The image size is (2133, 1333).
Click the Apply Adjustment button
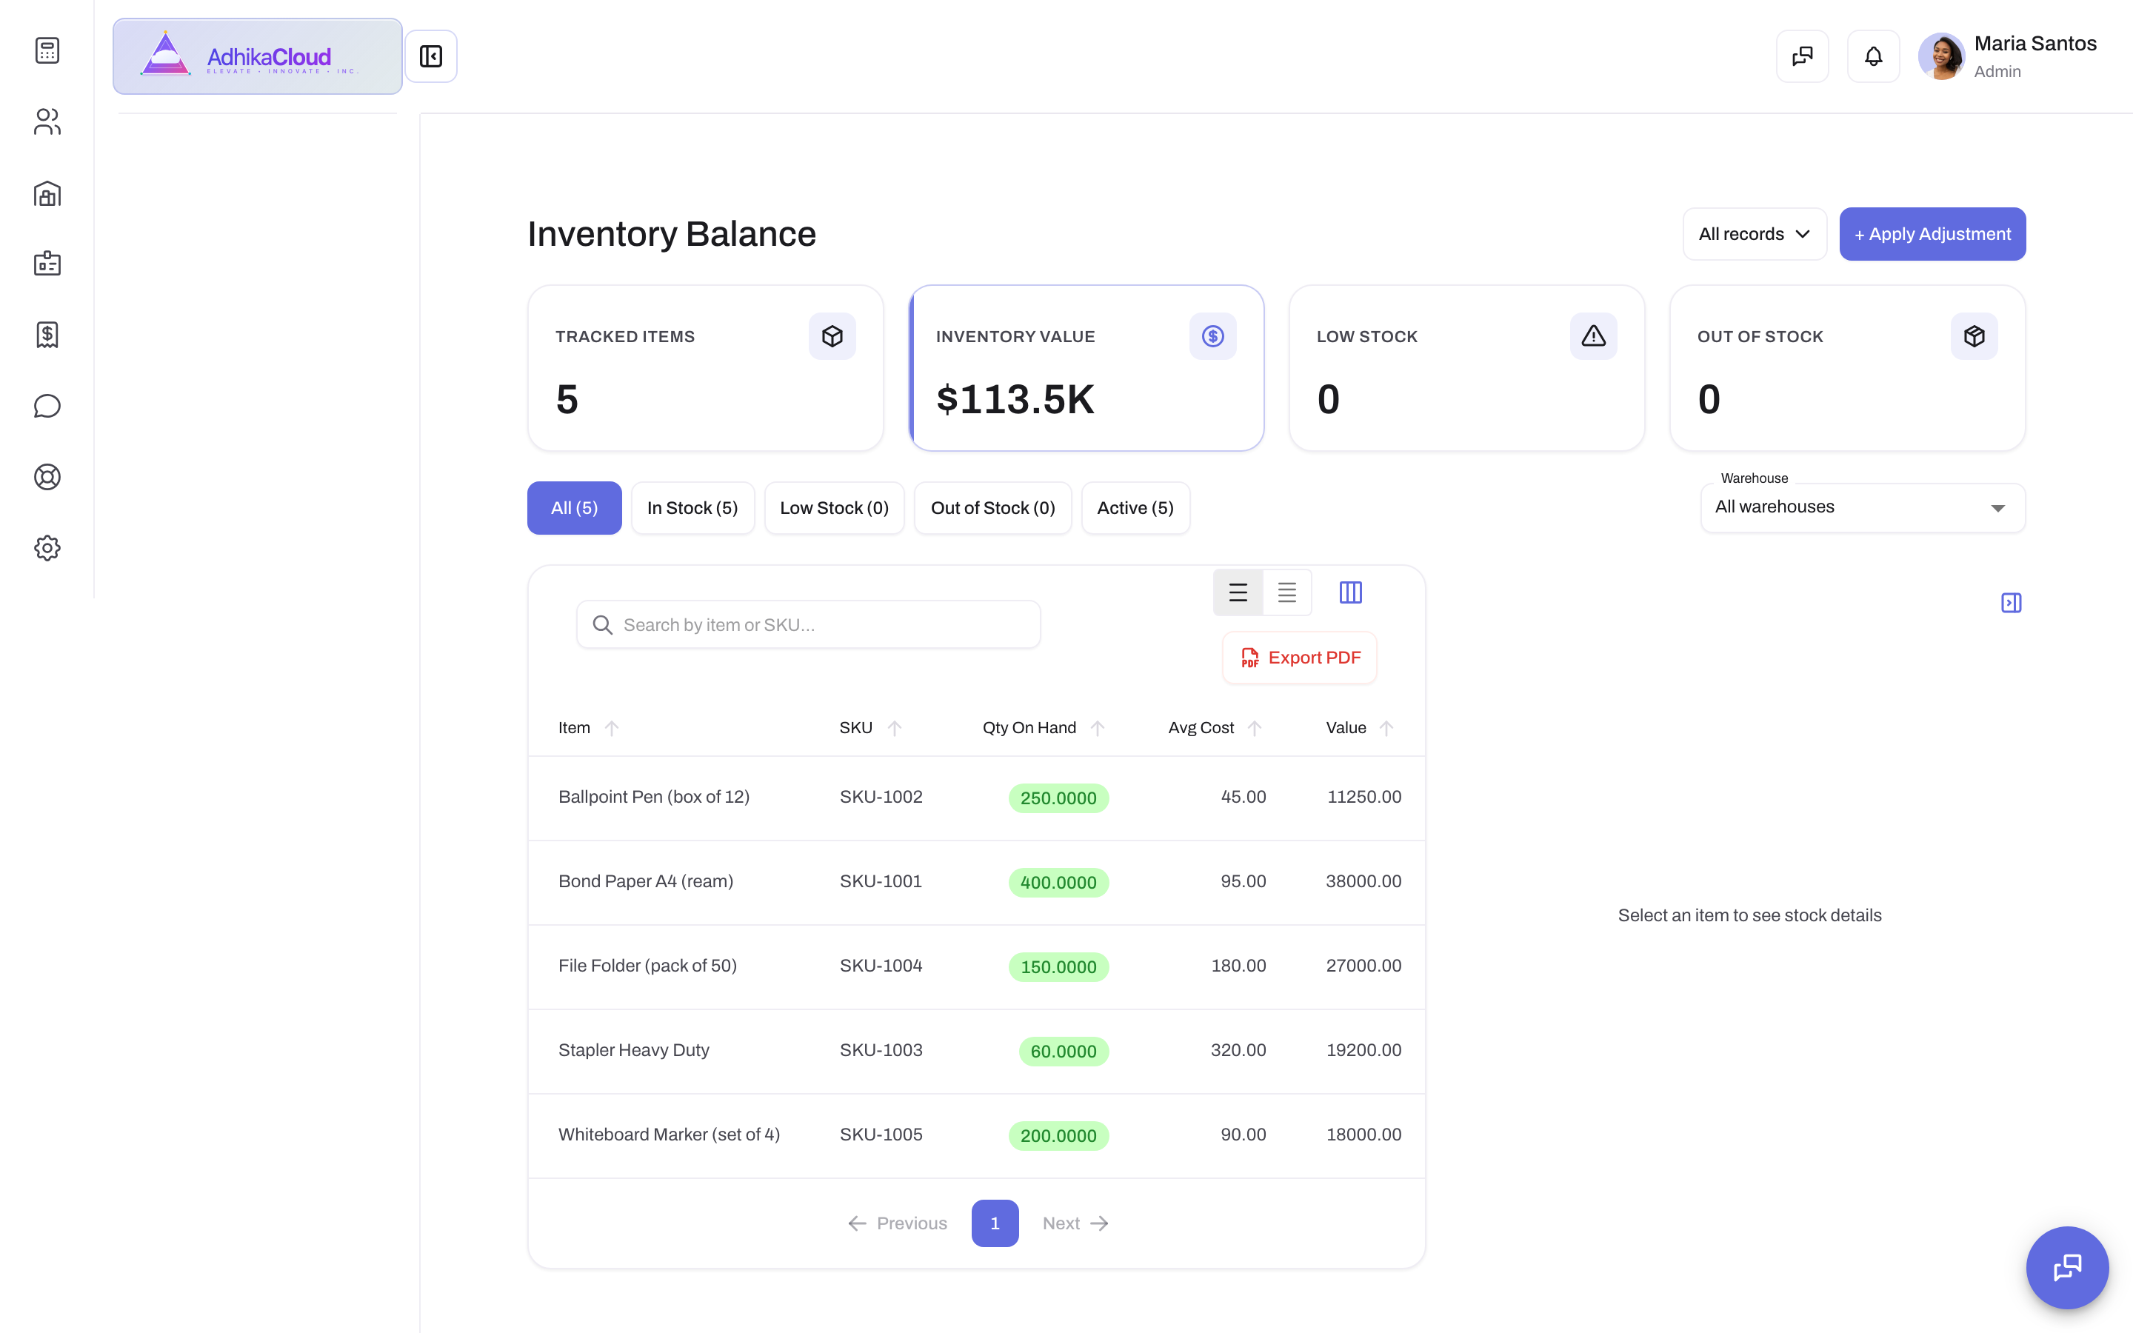point(1932,233)
